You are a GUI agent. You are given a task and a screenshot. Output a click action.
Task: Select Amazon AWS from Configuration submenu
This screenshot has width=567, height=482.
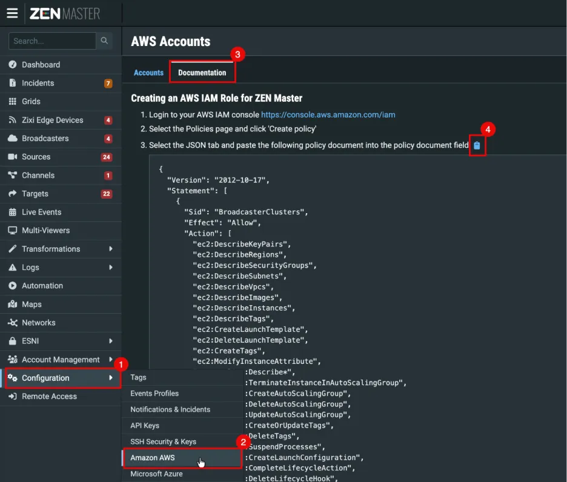[x=182, y=458]
